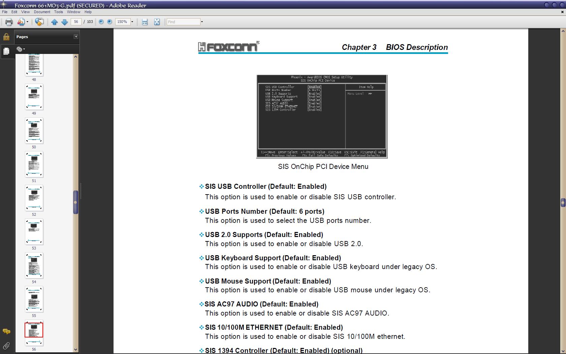566x354 pixels.
Task: Click the zoom out minus icon
Action: (101, 22)
